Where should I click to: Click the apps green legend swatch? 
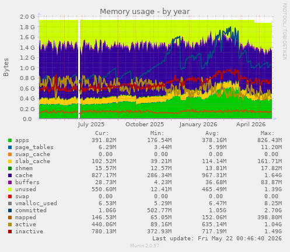pos(10,140)
